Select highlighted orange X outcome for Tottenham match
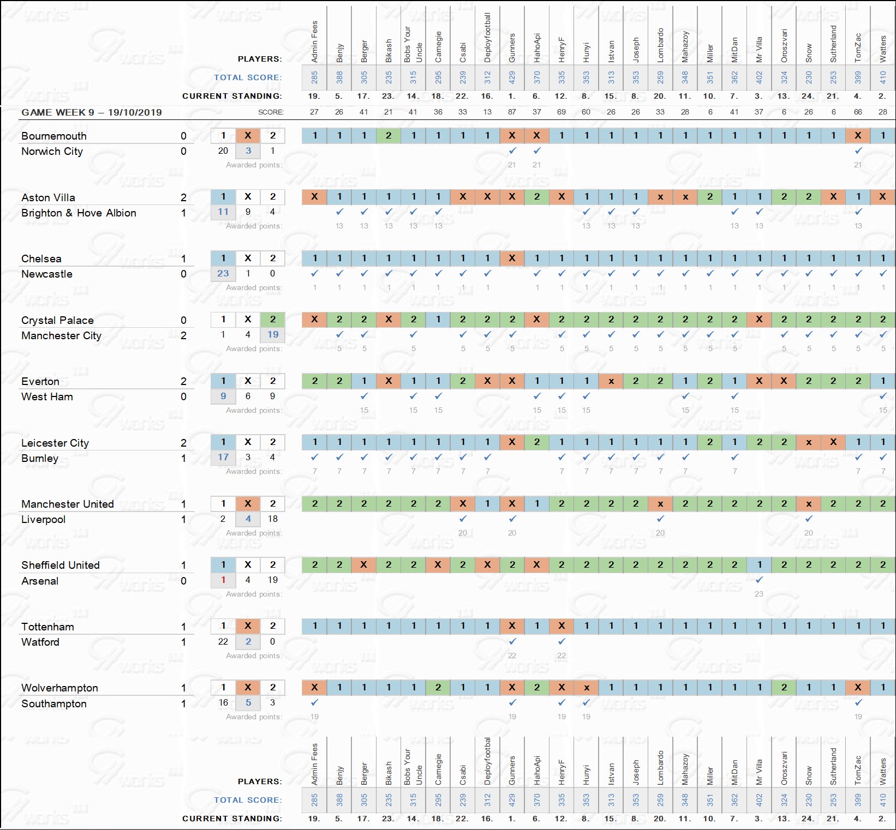Screen dimensions: 896x830 [x=248, y=626]
